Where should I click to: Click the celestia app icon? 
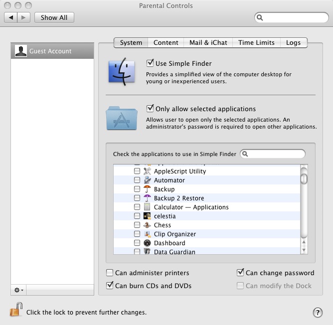tap(147, 216)
